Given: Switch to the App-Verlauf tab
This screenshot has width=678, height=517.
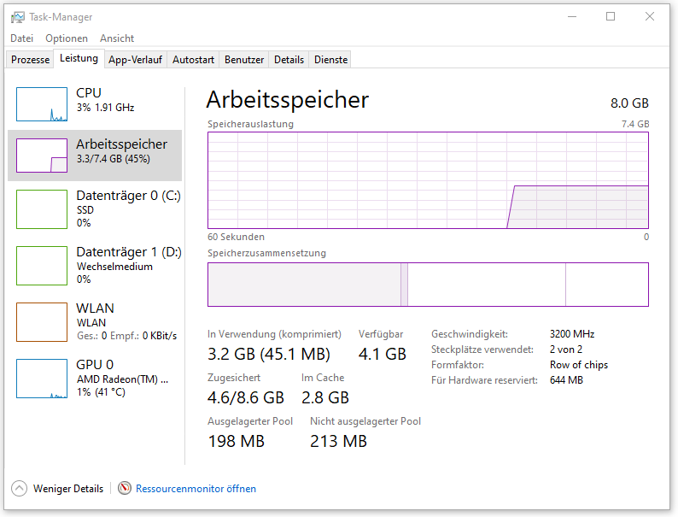Looking at the screenshot, I should pos(135,60).
